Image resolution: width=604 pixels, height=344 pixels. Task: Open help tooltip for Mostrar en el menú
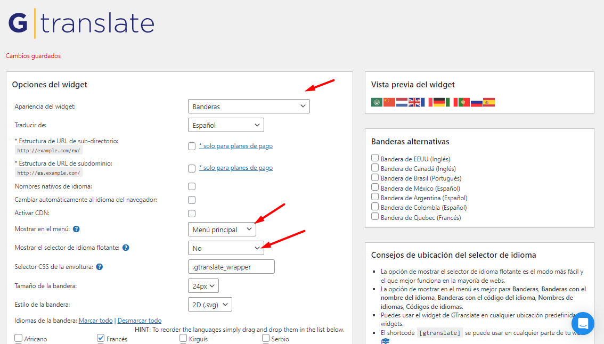76,229
